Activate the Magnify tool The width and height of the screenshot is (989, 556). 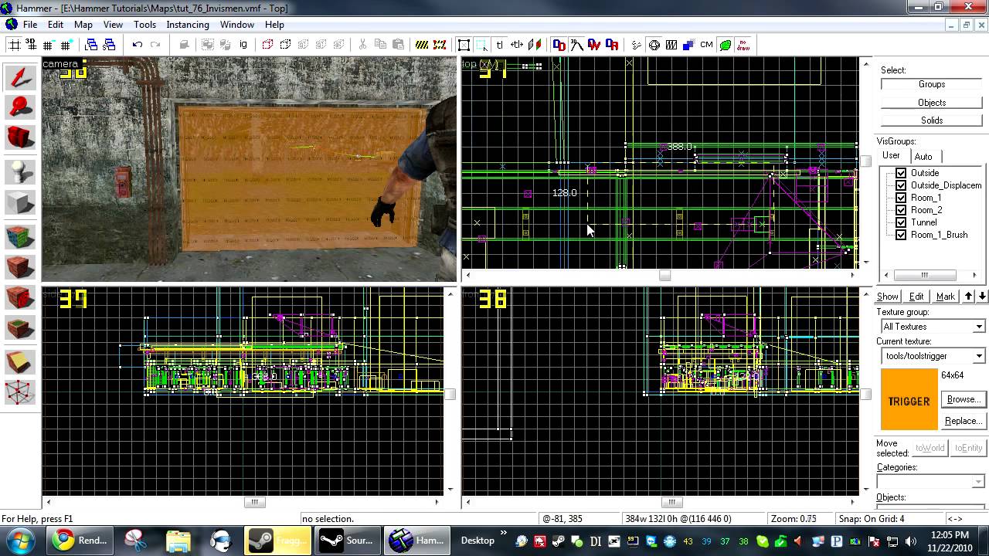[x=20, y=107]
